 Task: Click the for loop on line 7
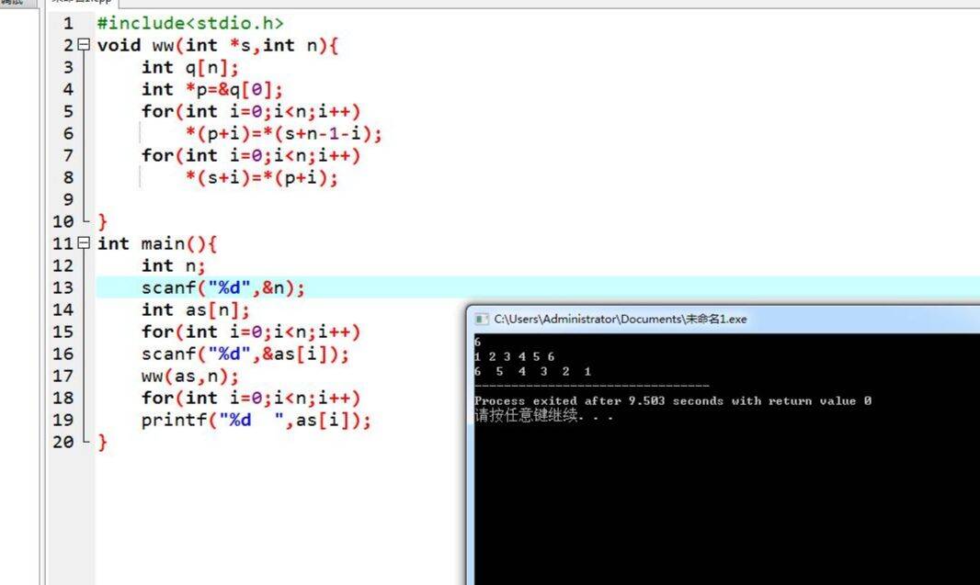click(x=251, y=155)
